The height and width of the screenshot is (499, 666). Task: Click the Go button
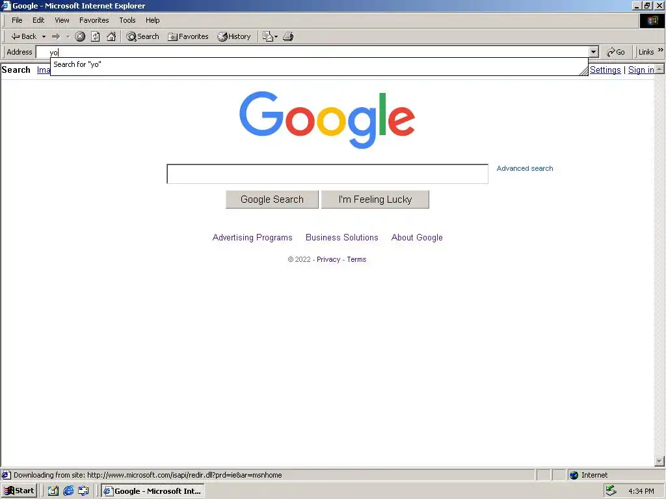(x=616, y=52)
